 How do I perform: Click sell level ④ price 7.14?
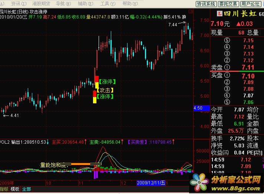point(248,47)
